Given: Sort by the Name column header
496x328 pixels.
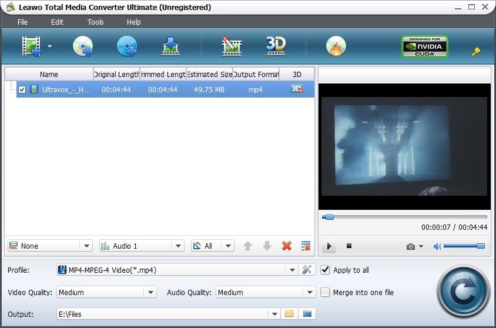Looking at the screenshot, I should [49, 74].
